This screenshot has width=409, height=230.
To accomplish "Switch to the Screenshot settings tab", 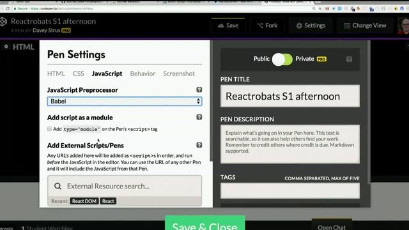I will [179, 73].
